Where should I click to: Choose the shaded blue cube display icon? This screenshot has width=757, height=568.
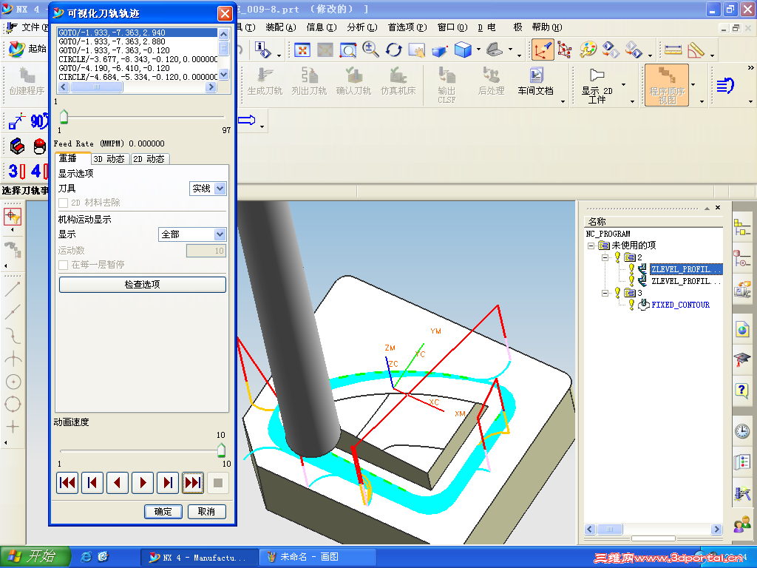463,50
